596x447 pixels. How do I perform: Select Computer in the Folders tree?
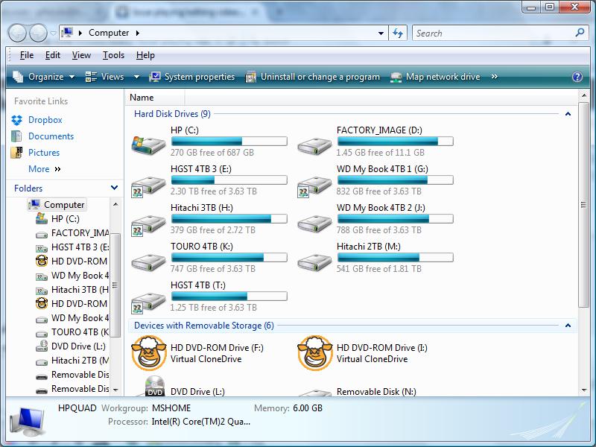pyautogui.click(x=57, y=204)
